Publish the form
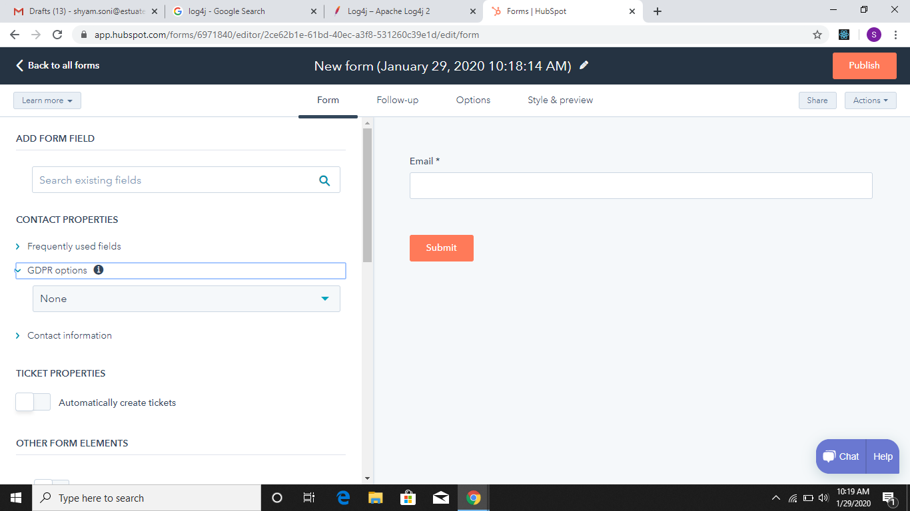 (x=864, y=66)
